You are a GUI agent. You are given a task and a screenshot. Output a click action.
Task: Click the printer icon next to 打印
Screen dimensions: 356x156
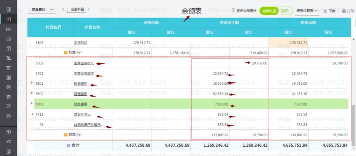point(344,11)
